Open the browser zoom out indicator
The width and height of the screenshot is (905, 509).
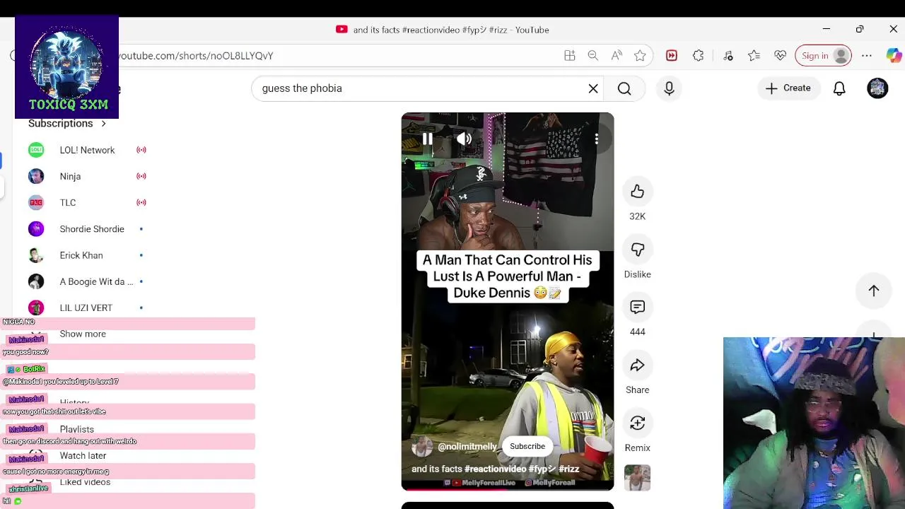click(x=593, y=56)
